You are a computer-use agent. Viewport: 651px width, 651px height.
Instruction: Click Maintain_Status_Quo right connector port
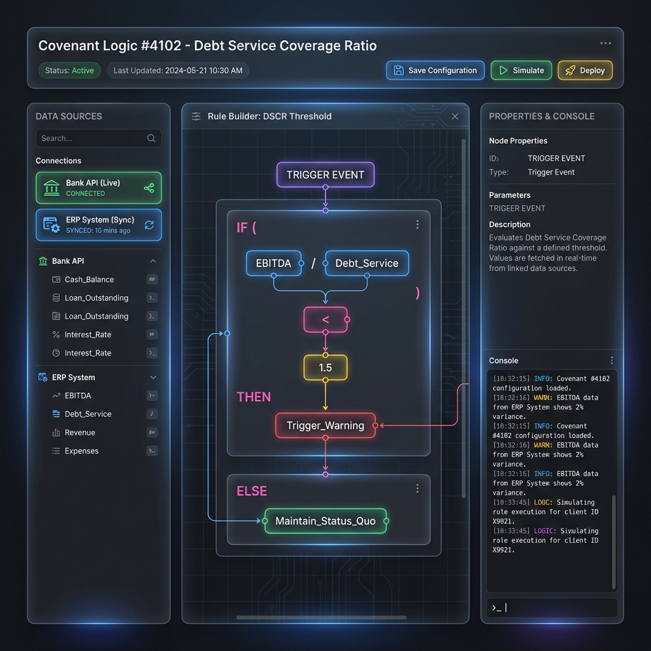[x=386, y=521]
